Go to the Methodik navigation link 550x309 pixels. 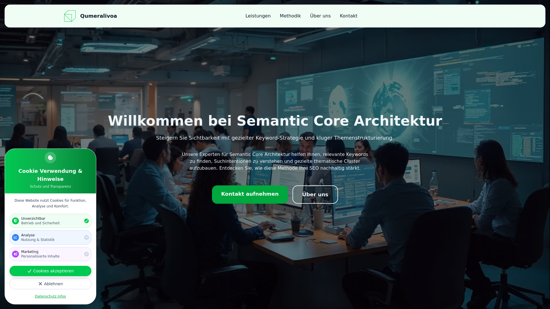290,16
